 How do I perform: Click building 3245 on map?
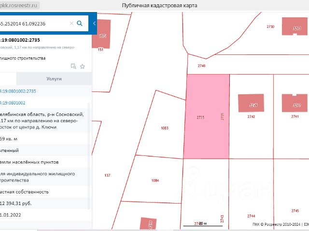(251, 103)
